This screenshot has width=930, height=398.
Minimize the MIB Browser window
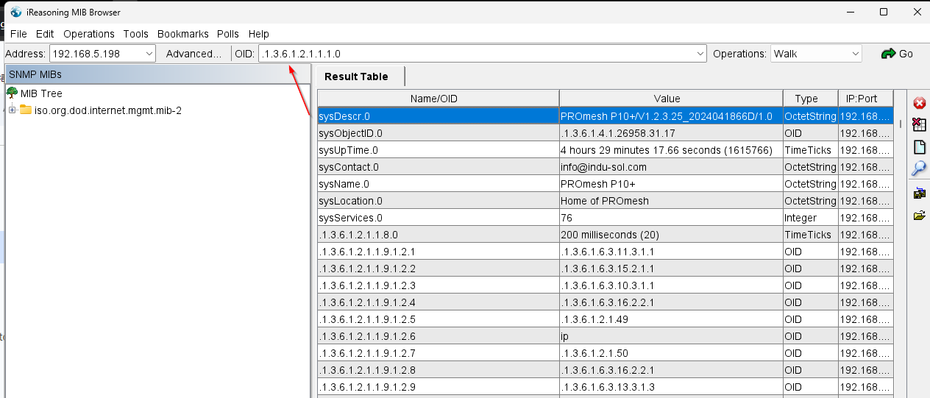tap(851, 12)
